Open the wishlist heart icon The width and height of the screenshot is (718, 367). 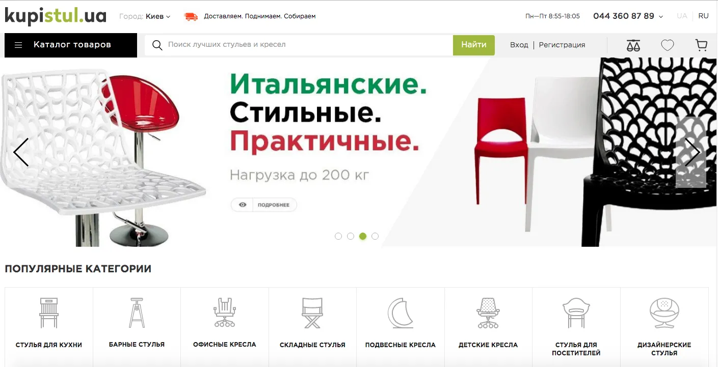(x=668, y=45)
